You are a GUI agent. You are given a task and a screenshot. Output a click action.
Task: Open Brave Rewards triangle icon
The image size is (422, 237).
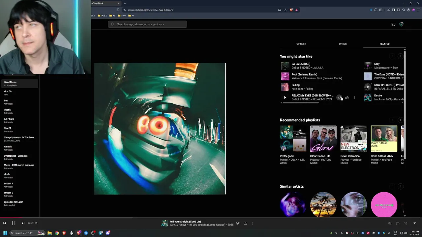pyautogui.click(x=296, y=10)
